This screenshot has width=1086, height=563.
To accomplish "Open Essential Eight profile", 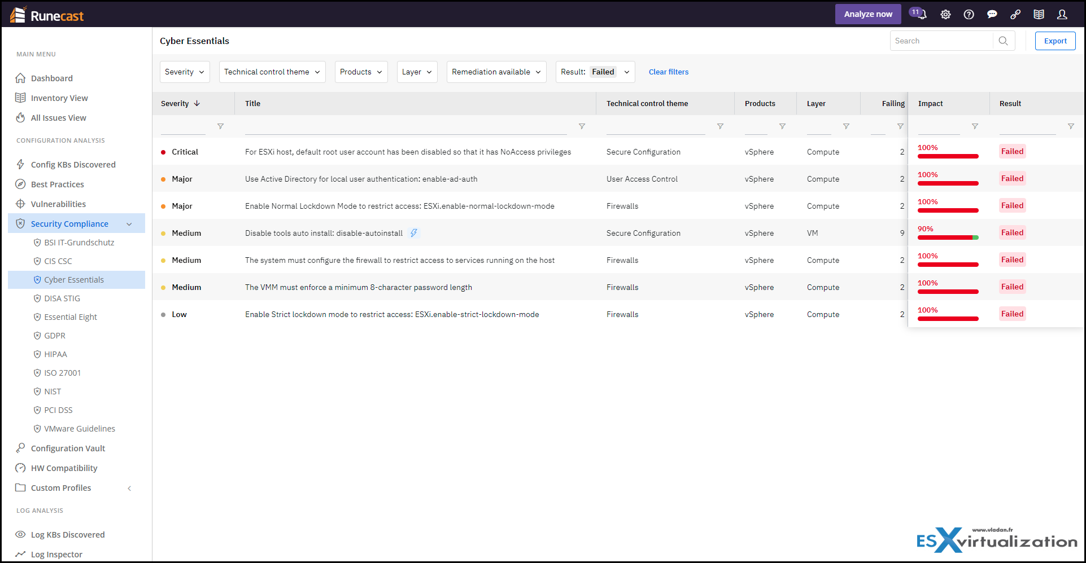I will point(71,317).
